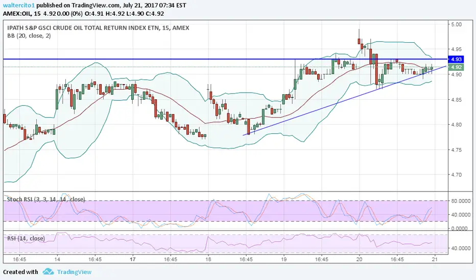This screenshot has width=476, height=280.
Task: Click the TradingView cloud logo icon
Action: (x=49, y=271)
